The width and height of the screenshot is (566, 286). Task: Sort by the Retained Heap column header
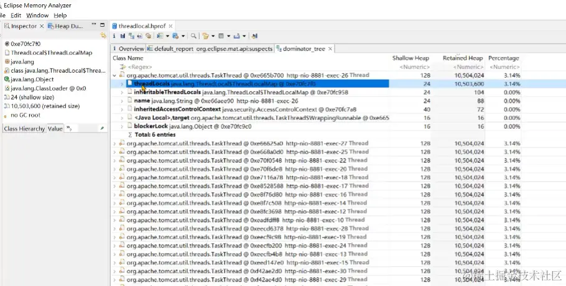pyautogui.click(x=463, y=58)
